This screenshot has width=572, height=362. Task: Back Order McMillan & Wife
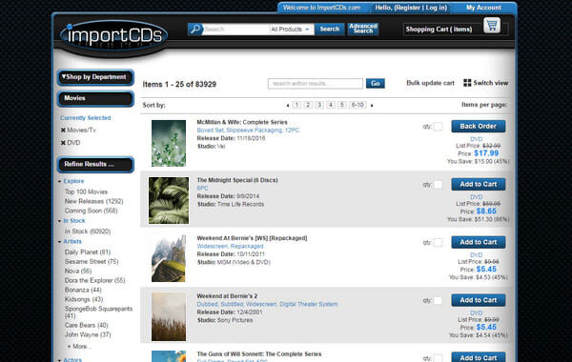click(x=479, y=126)
